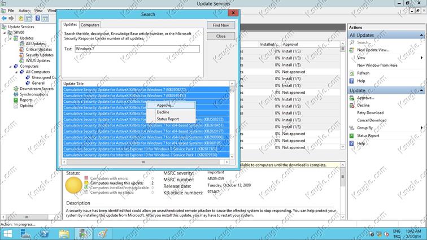
Task: Click the WSUS Updates tree icon
Action: [22, 61]
